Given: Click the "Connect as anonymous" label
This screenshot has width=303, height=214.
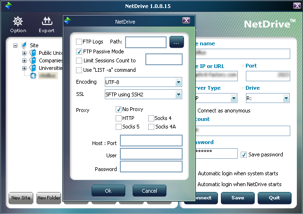Looking at the screenshot, I should (224, 111).
